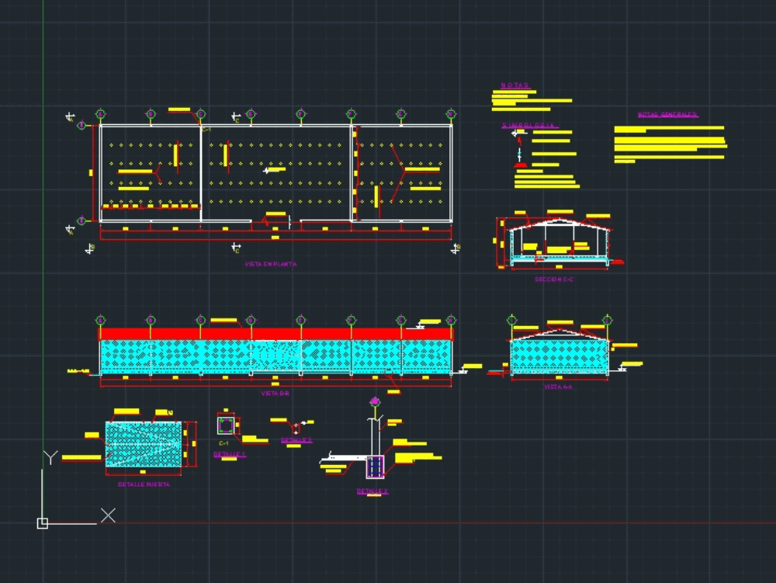This screenshot has width=776, height=583.
Task: Click the 'VISTA B-B' elevation label
Action: point(275,394)
